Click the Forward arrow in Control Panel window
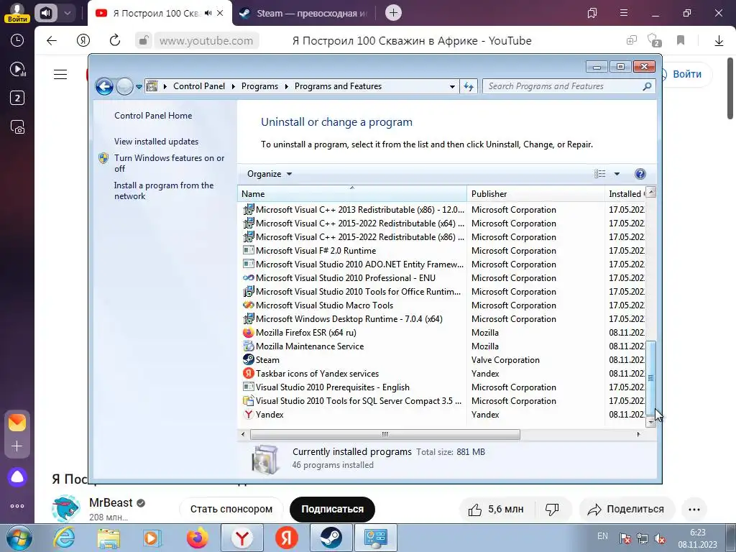Image resolution: width=736 pixels, height=552 pixels. point(124,86)
